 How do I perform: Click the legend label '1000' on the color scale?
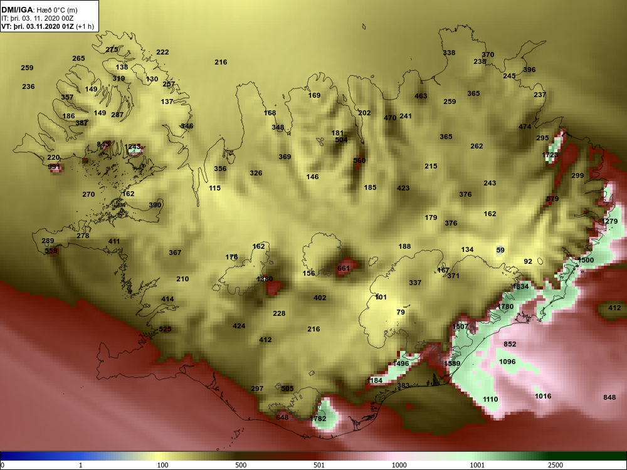pyautogui.click(x=399, y=465)
